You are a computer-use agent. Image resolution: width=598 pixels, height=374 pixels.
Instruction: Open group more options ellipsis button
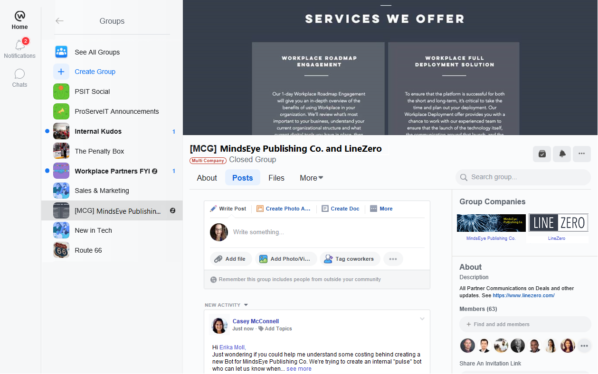pos(582,154)
